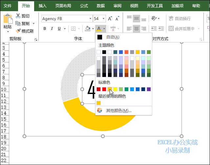Click the Wrap Text (自动换行) button
The image size is (210, 165).
pos(180,18)
